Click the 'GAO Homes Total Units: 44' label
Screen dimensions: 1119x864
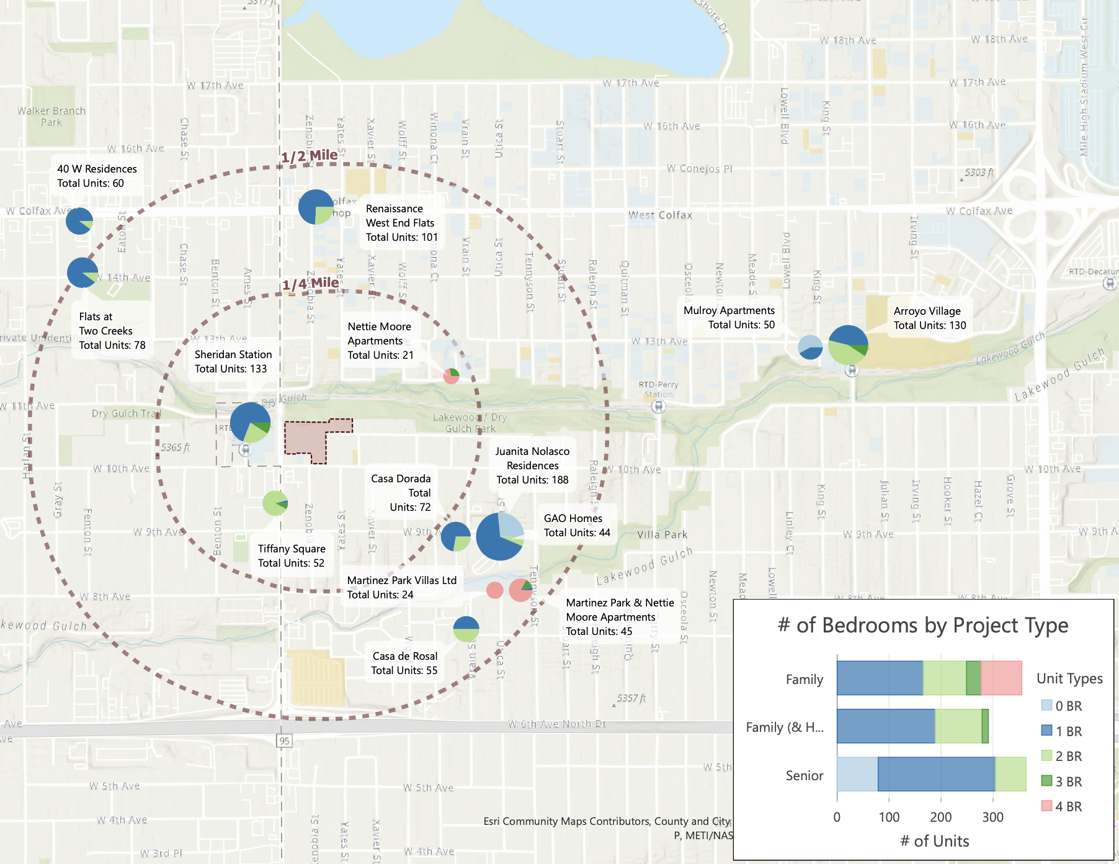point(577,525)
